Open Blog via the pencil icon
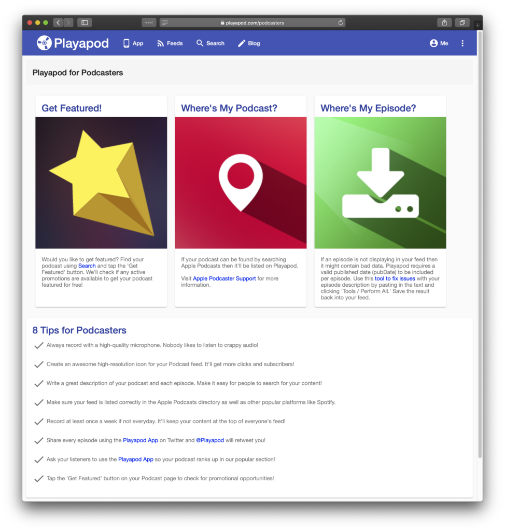Viewport: 505px width, 531px height. click(x=242, y=44)
